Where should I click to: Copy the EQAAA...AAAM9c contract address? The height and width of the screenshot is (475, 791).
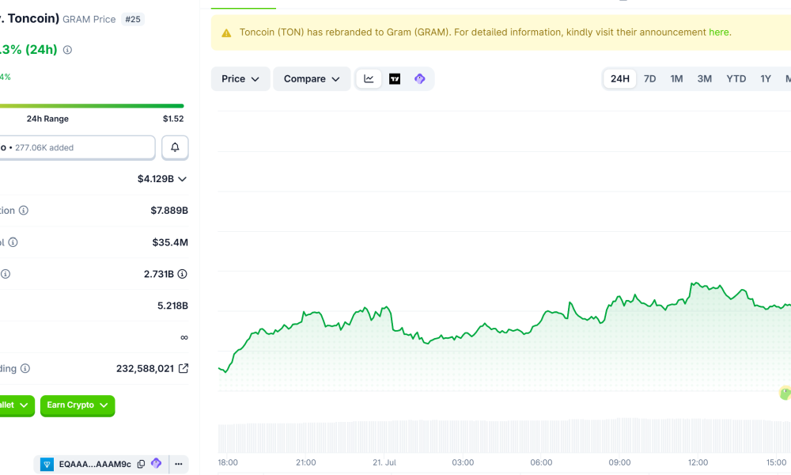click(x=142, y=464)
